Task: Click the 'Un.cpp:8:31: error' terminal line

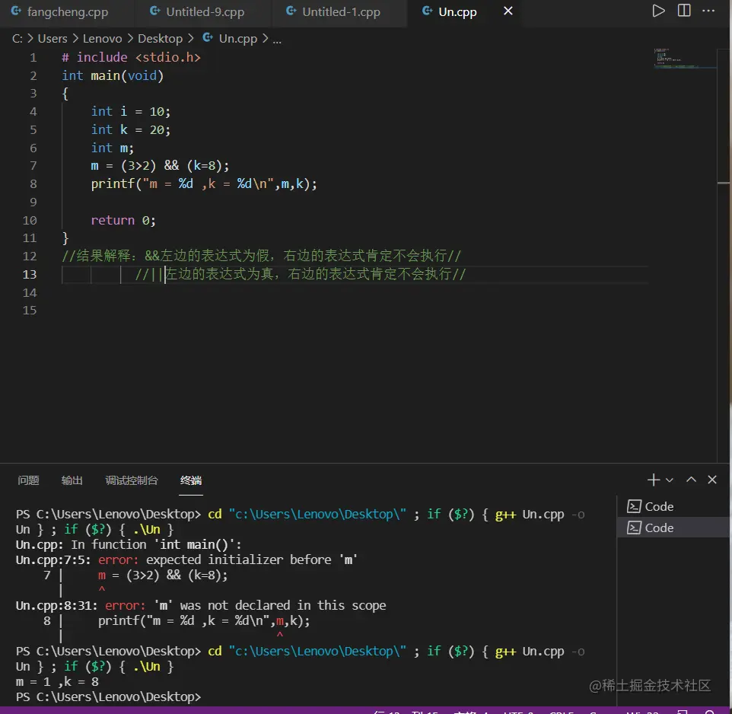Action: [x=201, y=605]
